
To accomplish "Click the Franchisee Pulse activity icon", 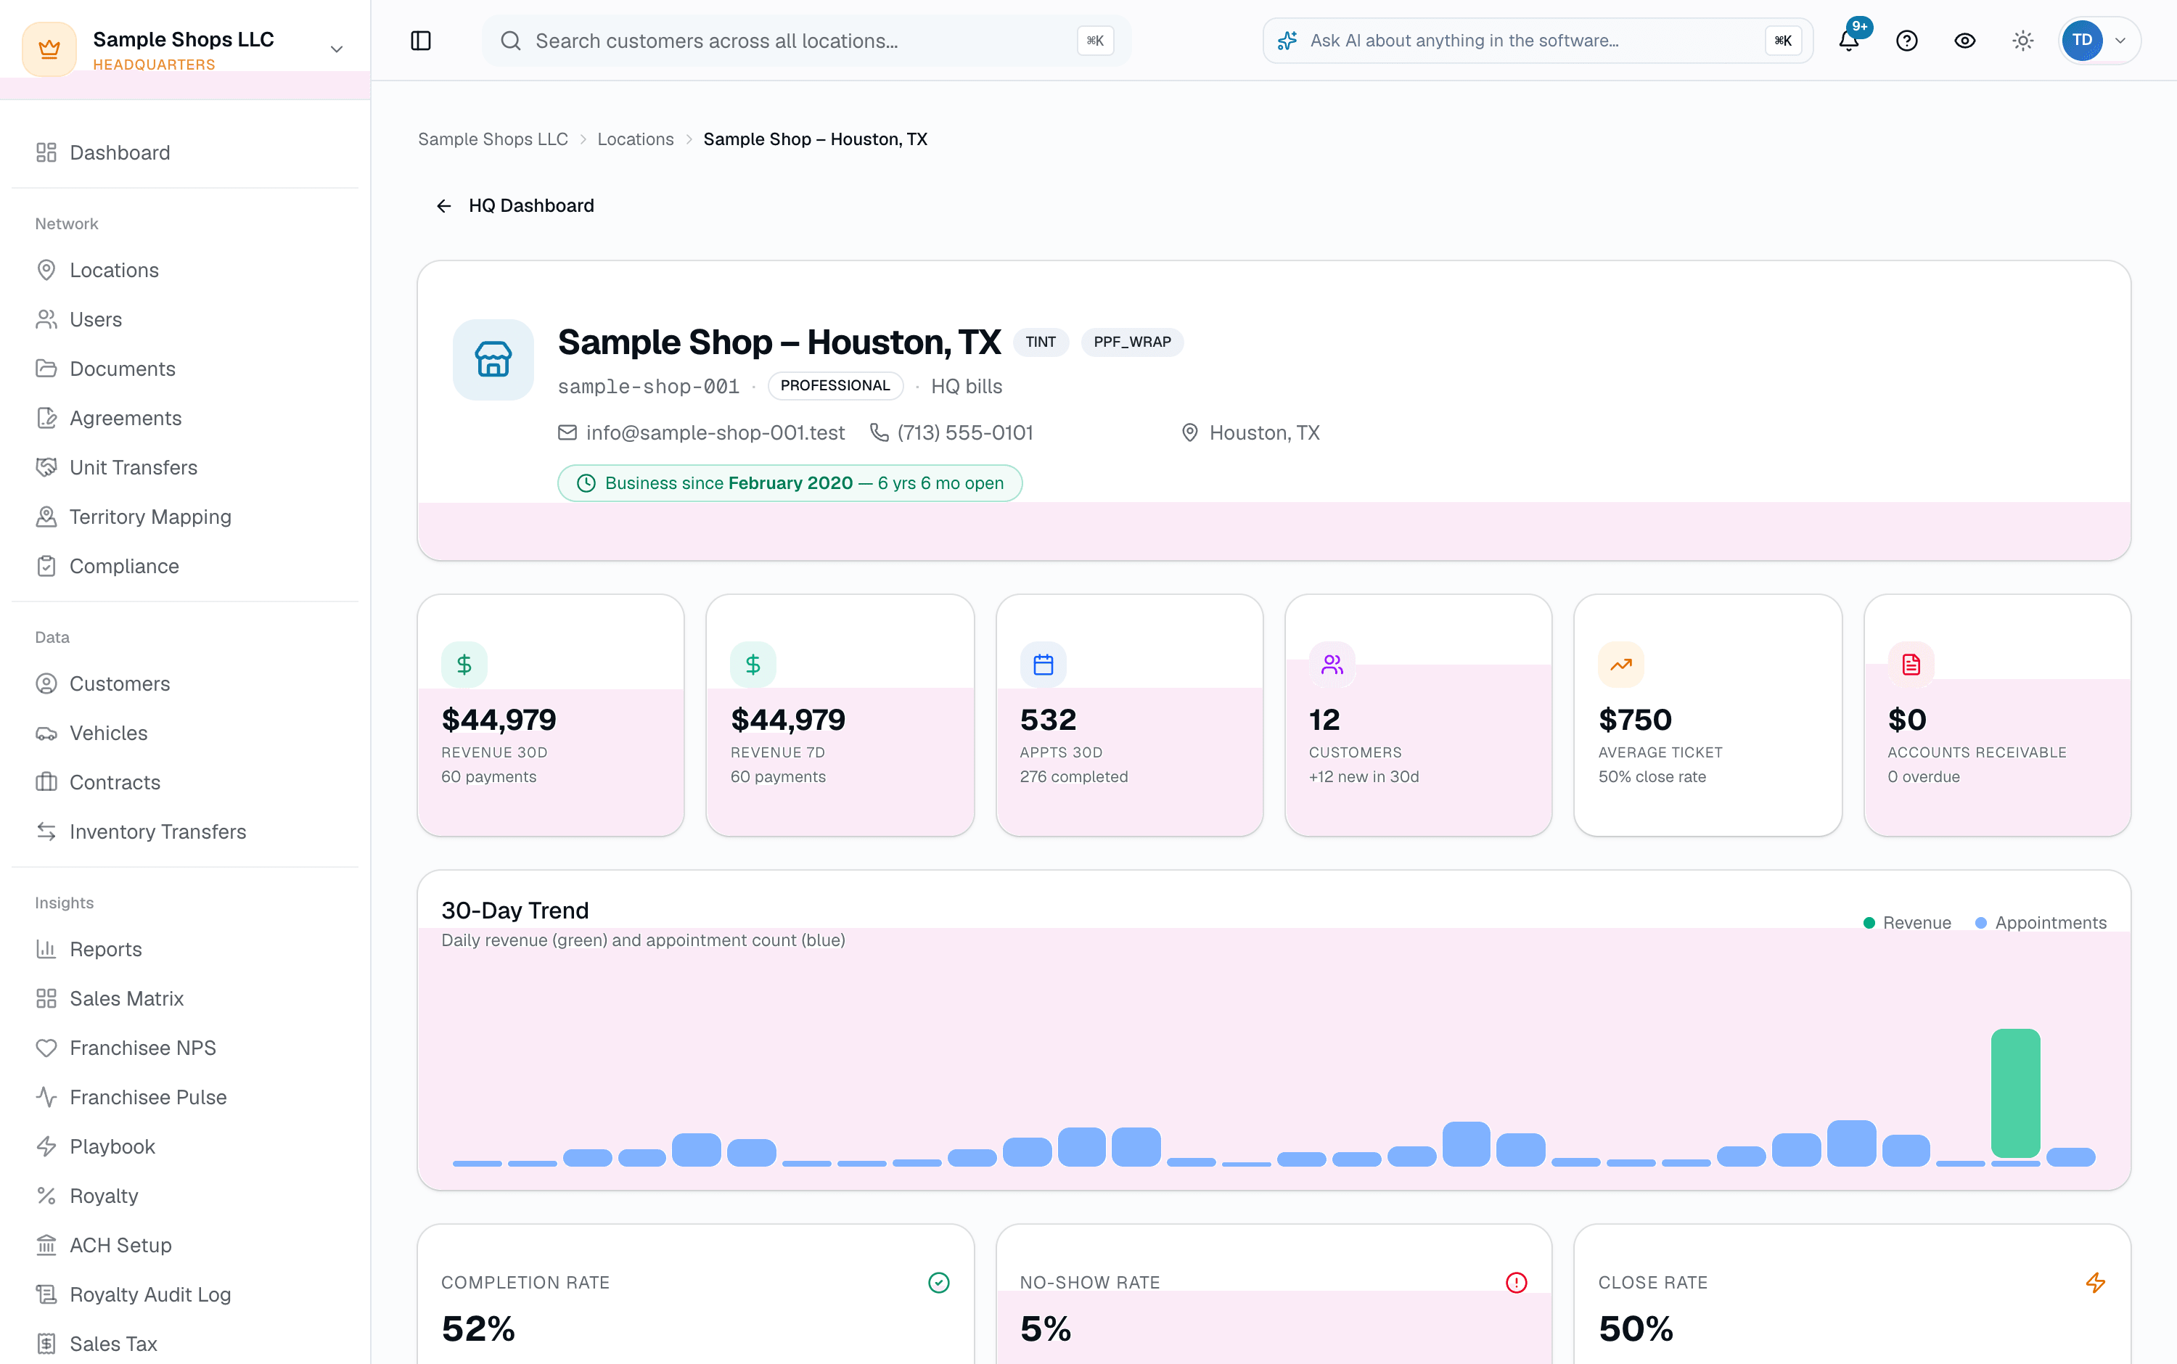I will [46, 1097].
